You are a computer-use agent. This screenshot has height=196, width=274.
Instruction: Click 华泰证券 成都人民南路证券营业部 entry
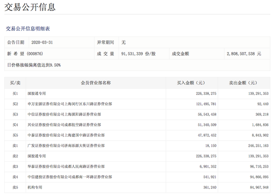click(66, 166)
